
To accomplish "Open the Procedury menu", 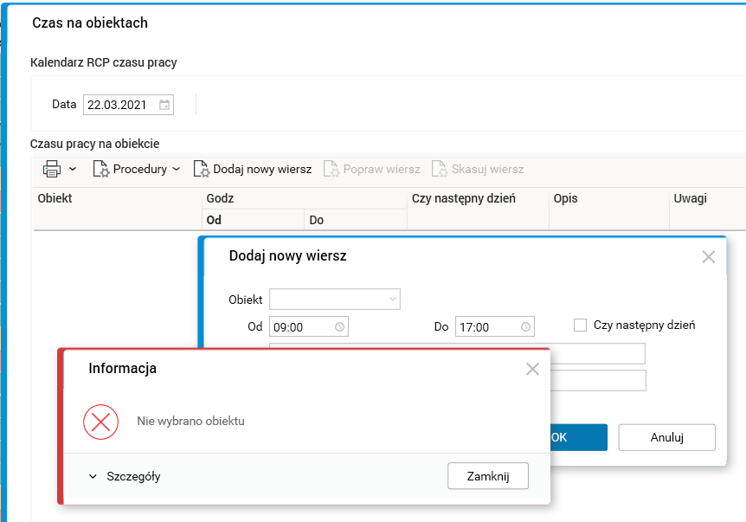I will pyautogui.click(x=137, y=169).
